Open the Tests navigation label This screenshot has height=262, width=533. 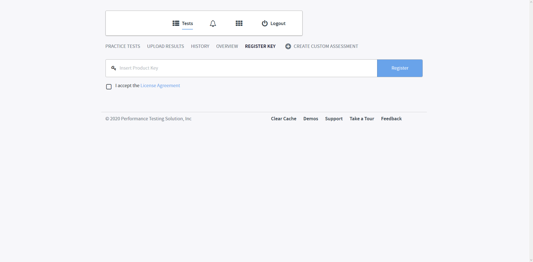coord(187,23)
